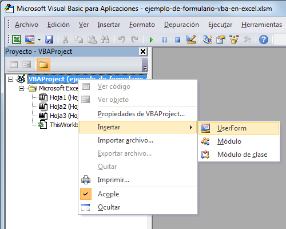Open the Edición menu

[x=58, y=25]
